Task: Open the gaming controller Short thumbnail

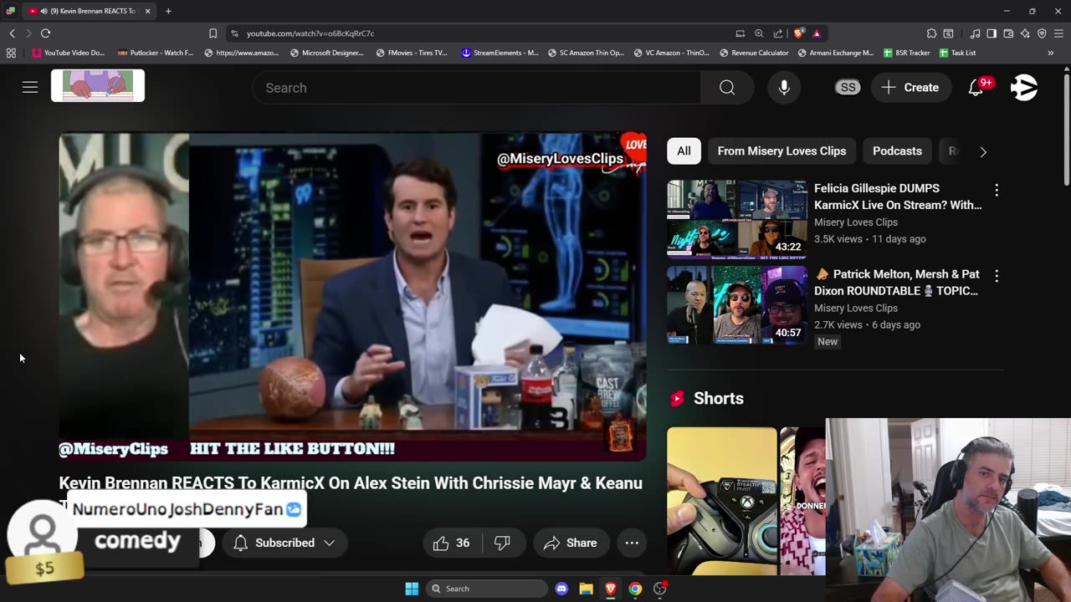Action: (x=722, y=501)
